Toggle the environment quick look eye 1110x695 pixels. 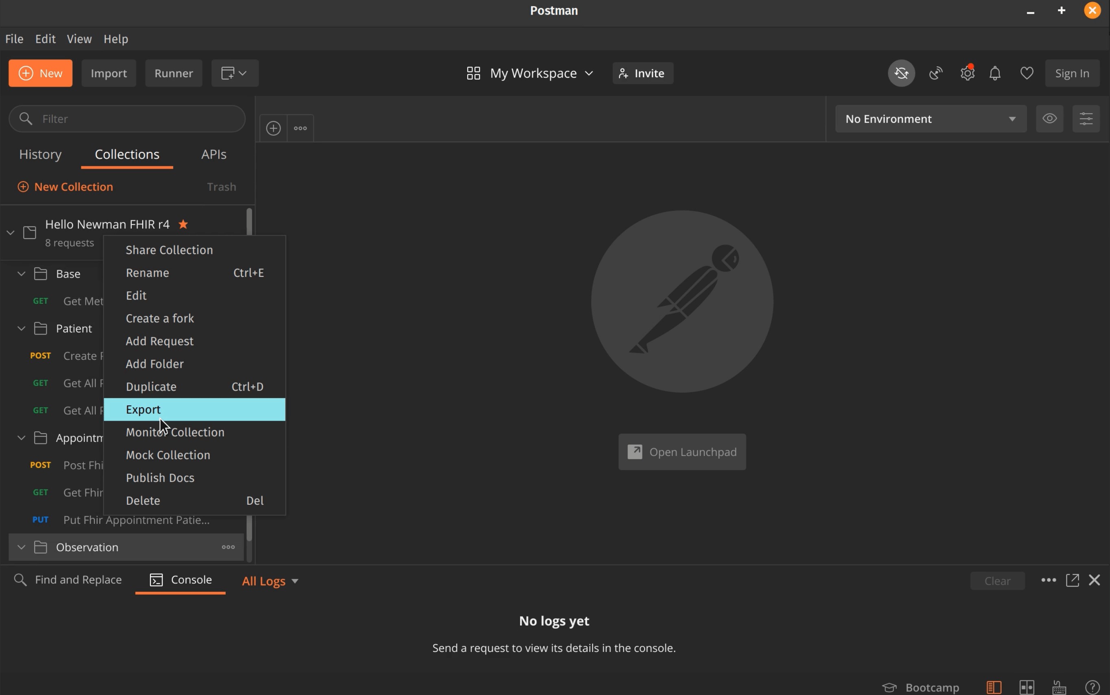click(1049, 119)
